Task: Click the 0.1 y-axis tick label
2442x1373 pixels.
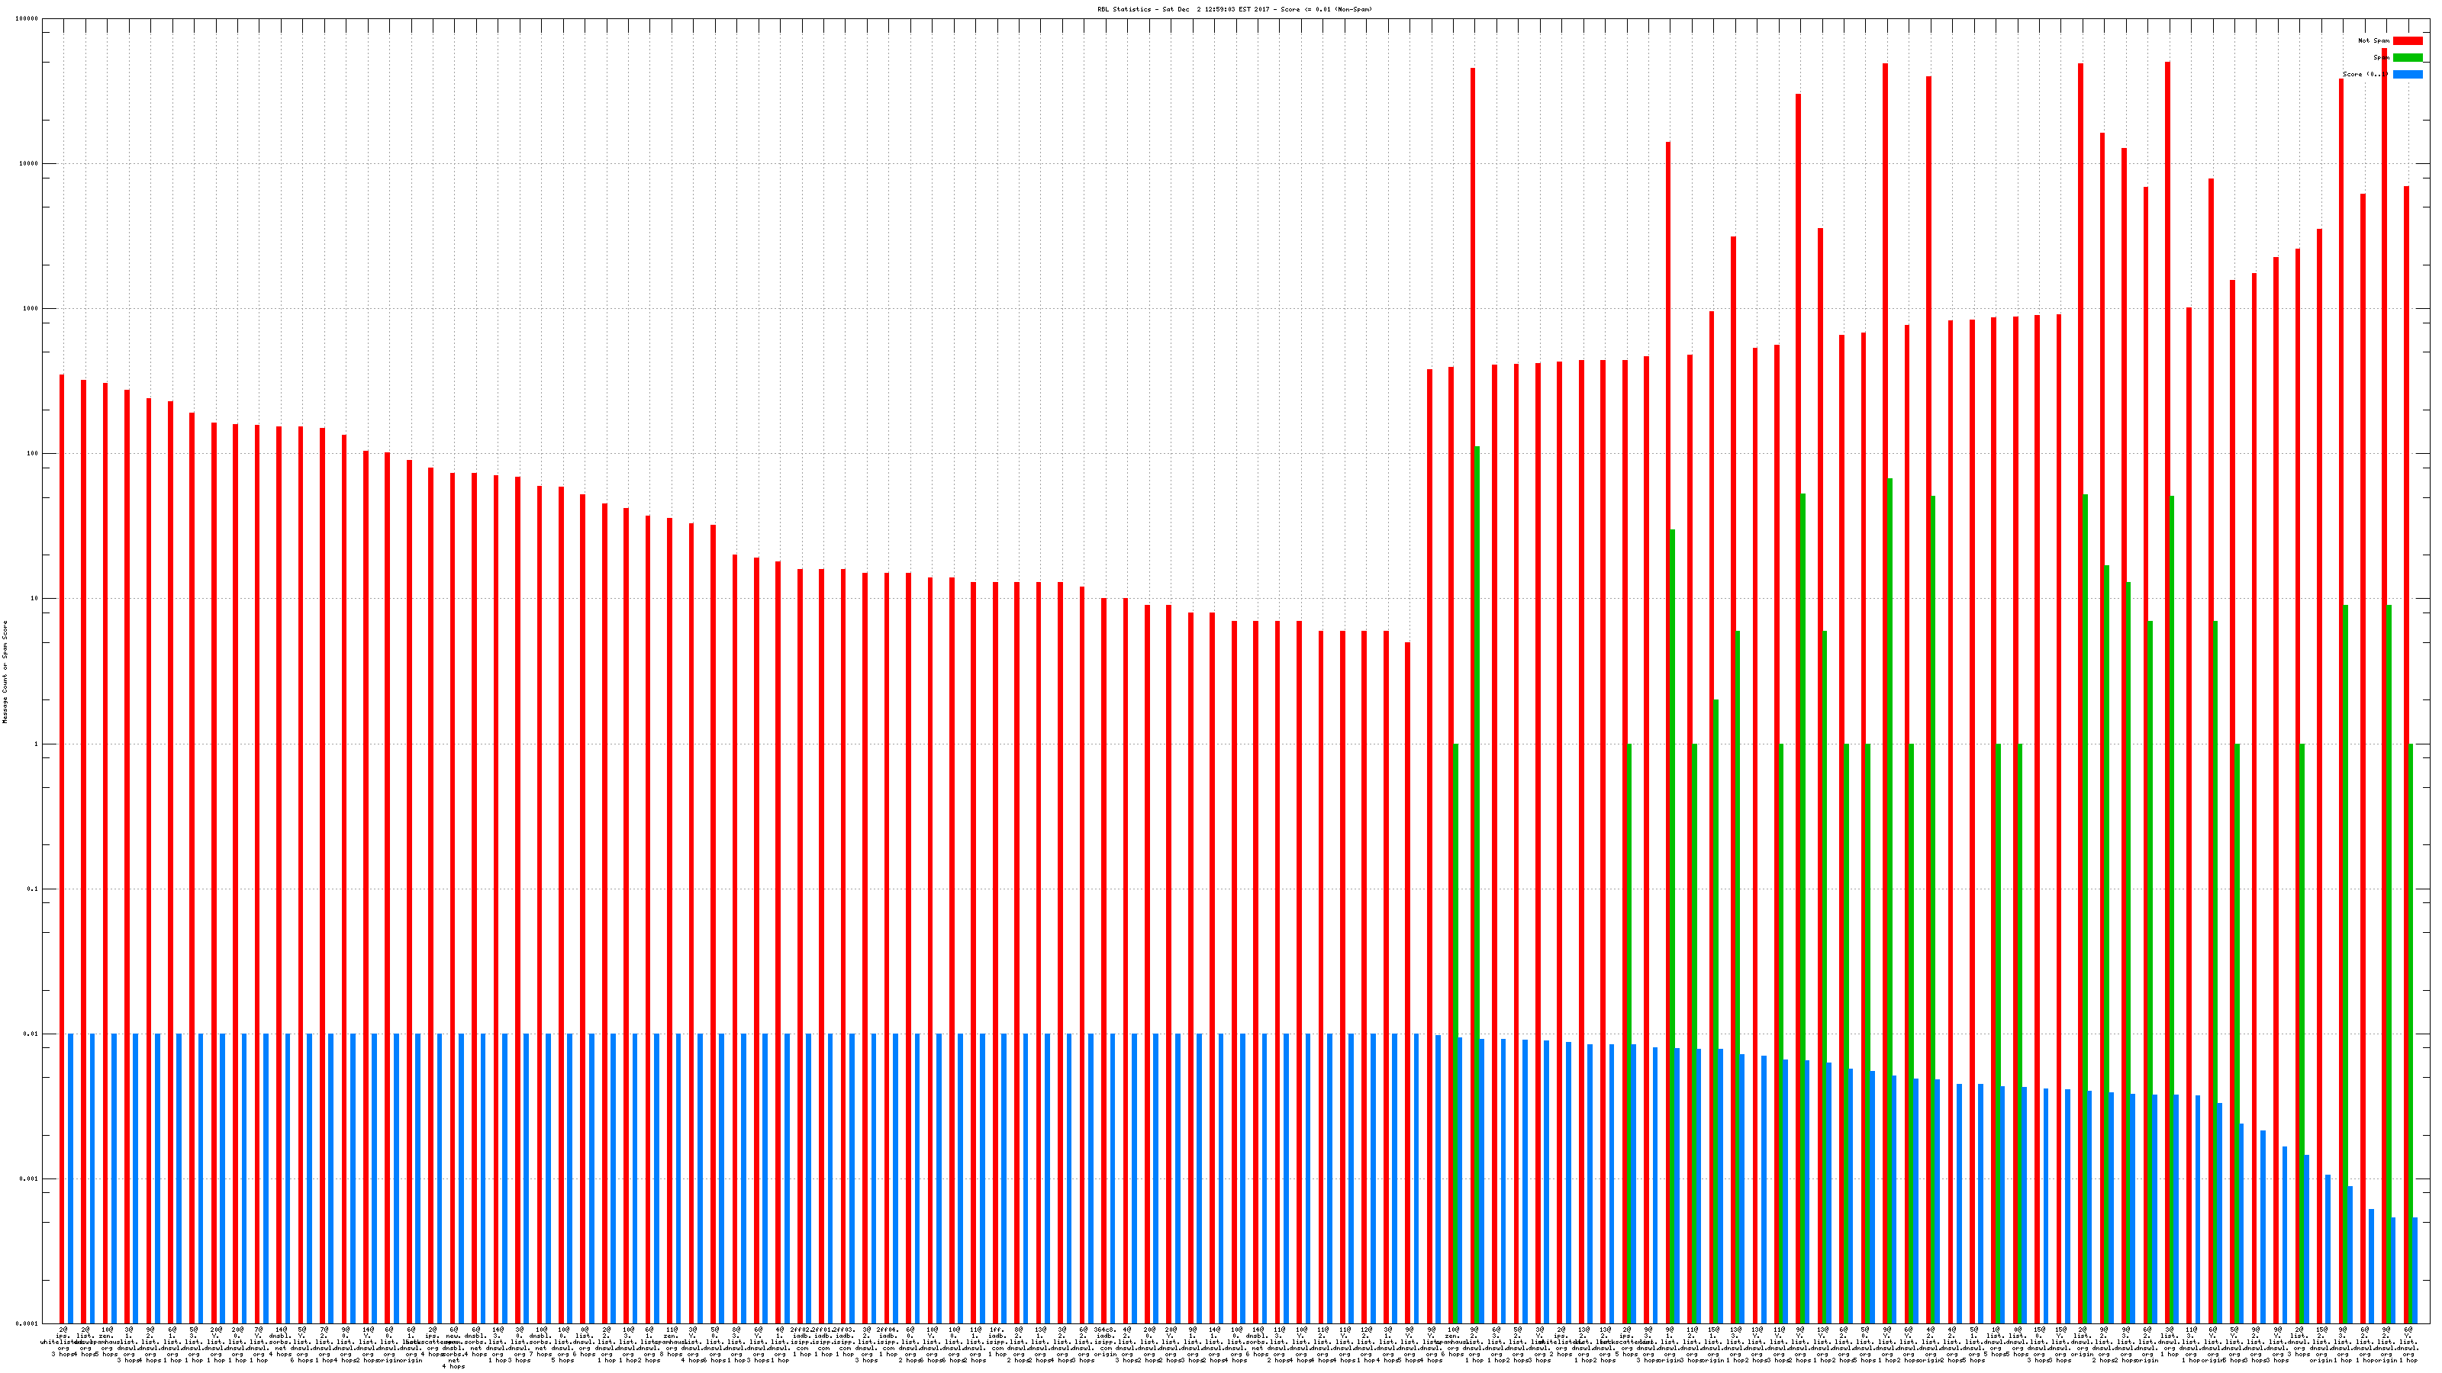Action: click(x=32, y=889)
